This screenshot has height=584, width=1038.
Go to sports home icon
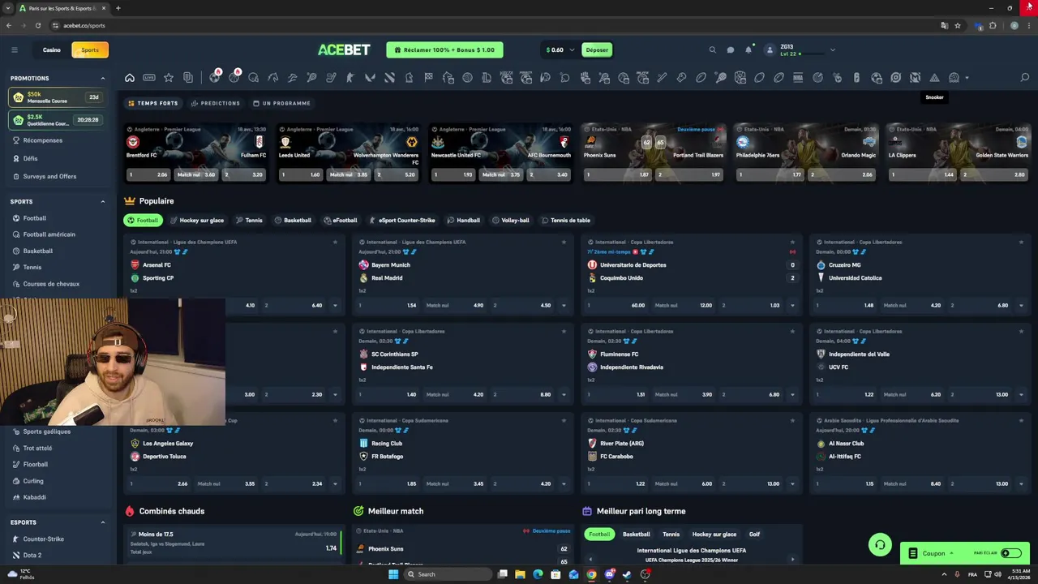pyautogui.click(x=130, y=78)
